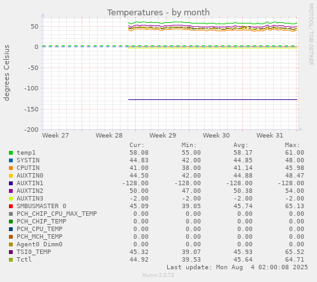Screen dimensions: 317x282
Task: Click the Cur: column header
Action: [x=137, y=145]
